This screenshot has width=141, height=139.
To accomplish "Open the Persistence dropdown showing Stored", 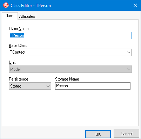I will (30, 86).
